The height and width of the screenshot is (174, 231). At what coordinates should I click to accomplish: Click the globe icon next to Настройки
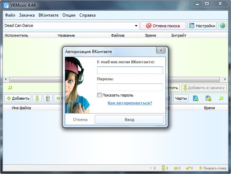[222, 26]
